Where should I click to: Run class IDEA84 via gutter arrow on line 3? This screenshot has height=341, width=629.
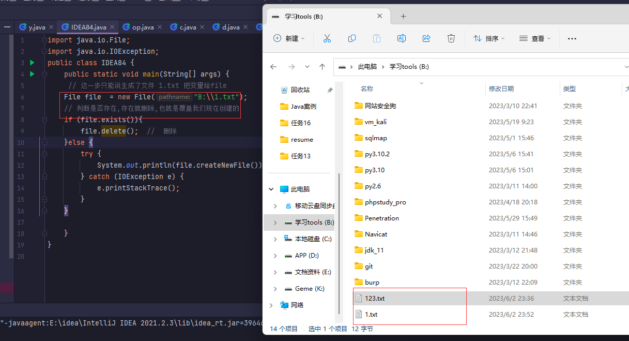click(x=32, y=63)
